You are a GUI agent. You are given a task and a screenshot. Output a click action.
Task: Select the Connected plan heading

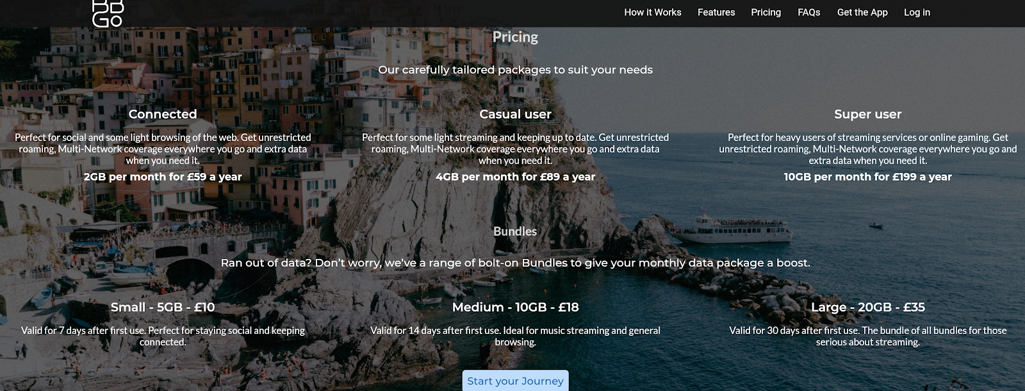tap(163, 114)
